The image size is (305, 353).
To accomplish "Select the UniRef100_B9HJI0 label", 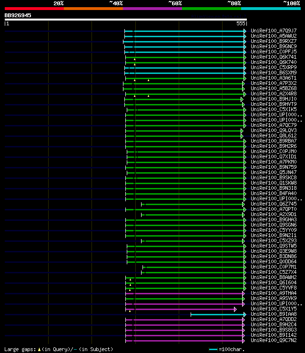I will [274, 99].
